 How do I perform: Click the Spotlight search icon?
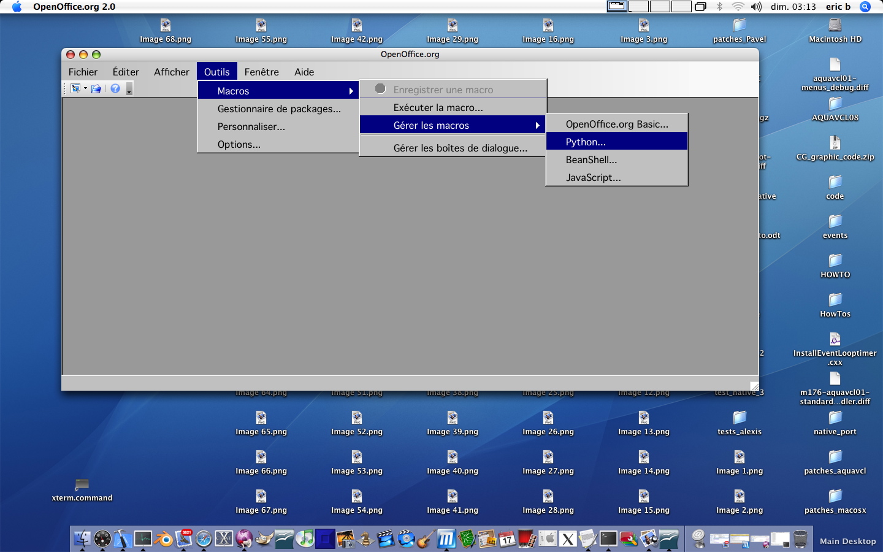click(865, 7)
